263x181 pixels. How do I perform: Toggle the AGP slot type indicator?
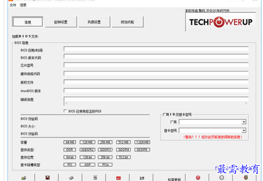click(87, 165)
